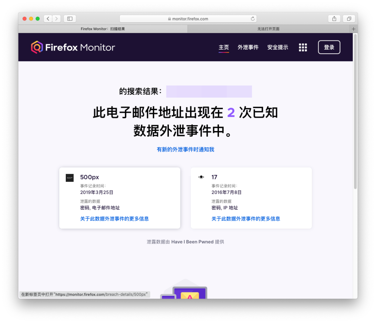Click the monitor.firefox.com address bar
The image size is (376, 323).
(188, 19)
